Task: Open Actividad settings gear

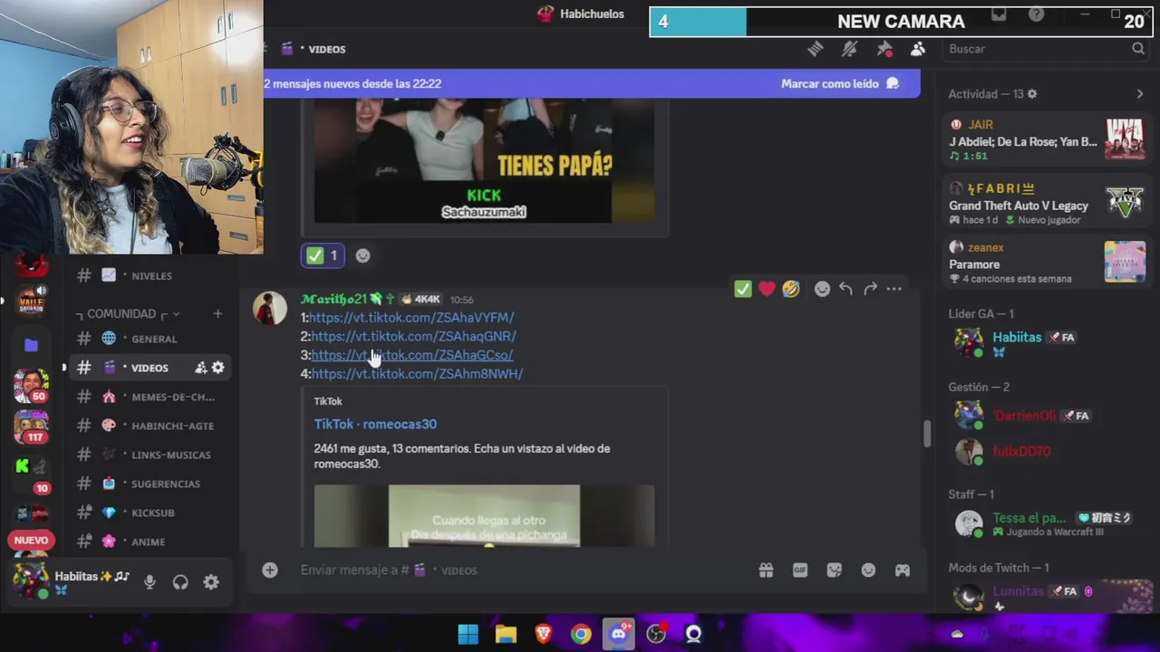Action: click(1031, 94)
